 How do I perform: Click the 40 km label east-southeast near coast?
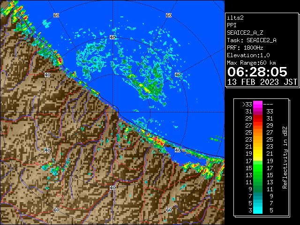point(178,150)
